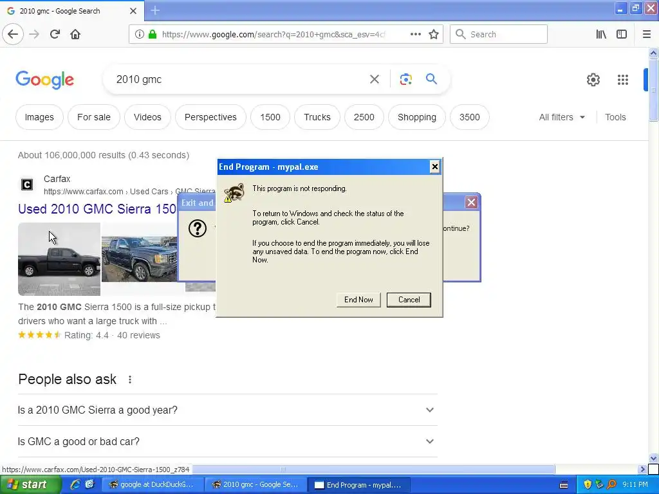Viewport: 659px width, 494px height.
Task: Expand 'Is GMC a good or bad car?'
Action: (228, 441)
